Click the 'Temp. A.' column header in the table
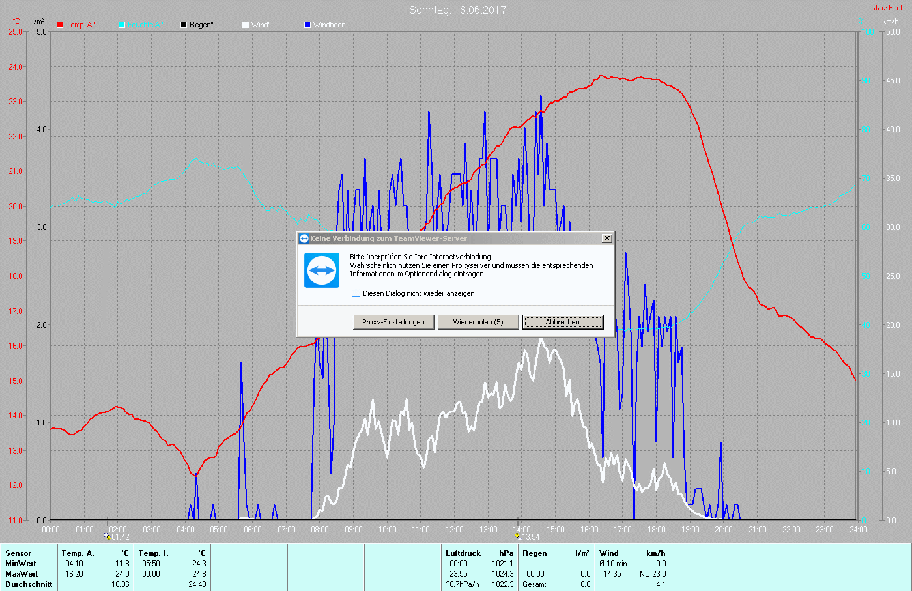This screenshot has height=591, width=912. 78,553
